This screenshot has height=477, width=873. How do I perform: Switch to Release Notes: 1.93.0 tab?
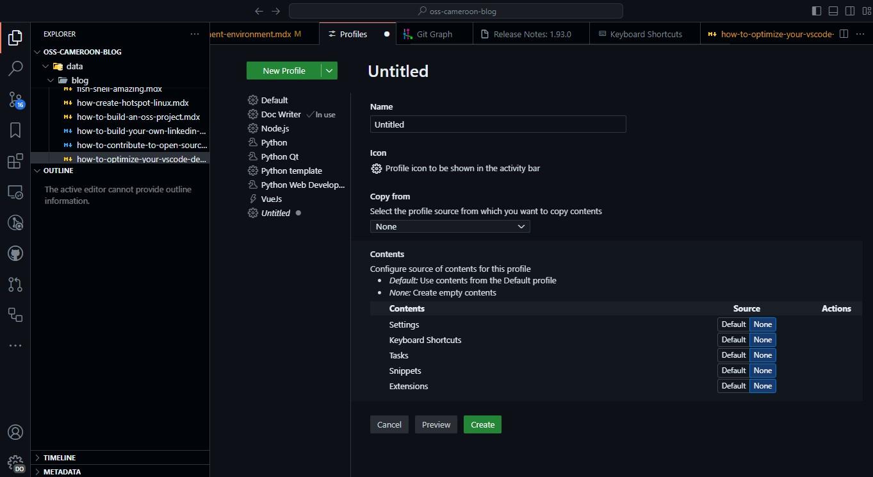pyautogui.click(x=532, y=34)
